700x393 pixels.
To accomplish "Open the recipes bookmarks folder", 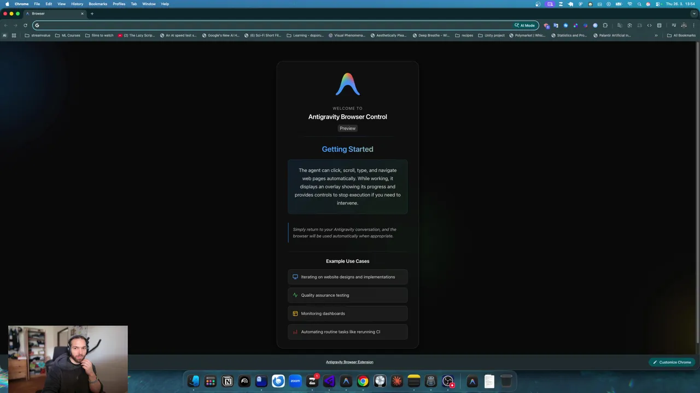I will click(464, 35).
